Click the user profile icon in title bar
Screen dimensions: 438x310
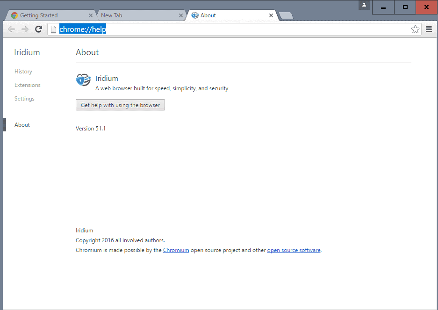(364, 5)
